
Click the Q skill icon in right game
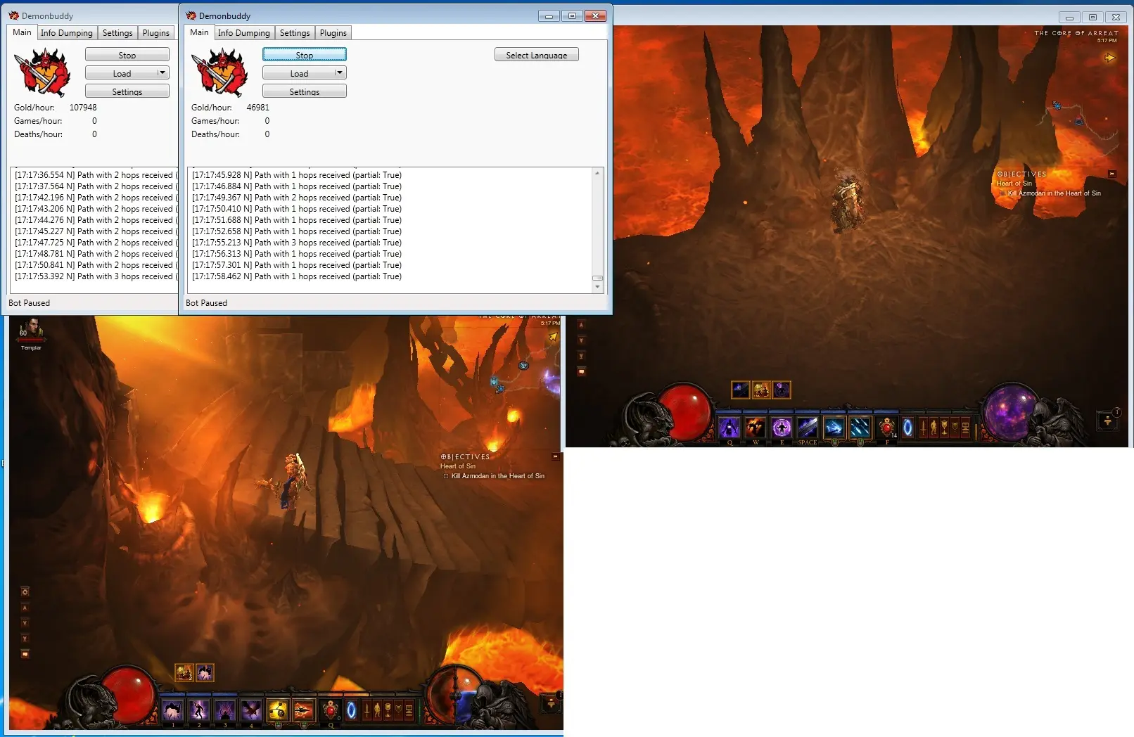729,428
